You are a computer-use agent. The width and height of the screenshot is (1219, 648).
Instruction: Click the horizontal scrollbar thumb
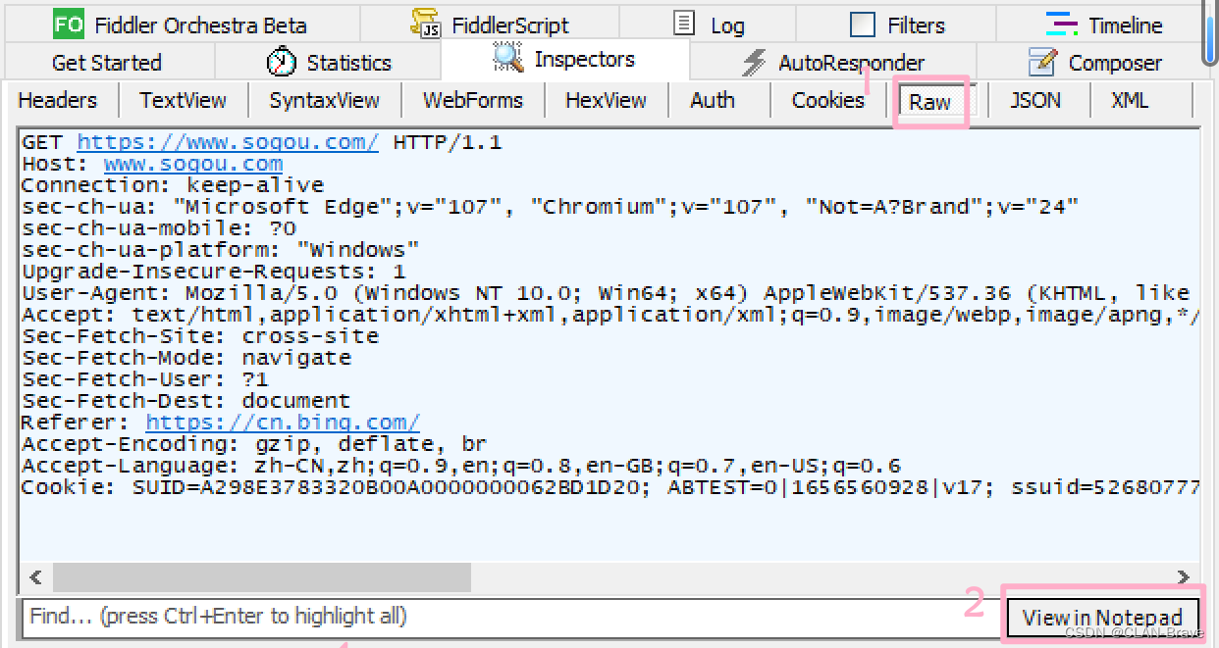point(261,577)
